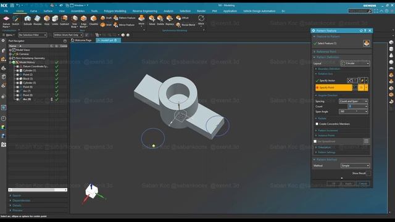This screenshot has height=222, width=395.
Task: Expand the Orientation section
Action: (324, 147)
